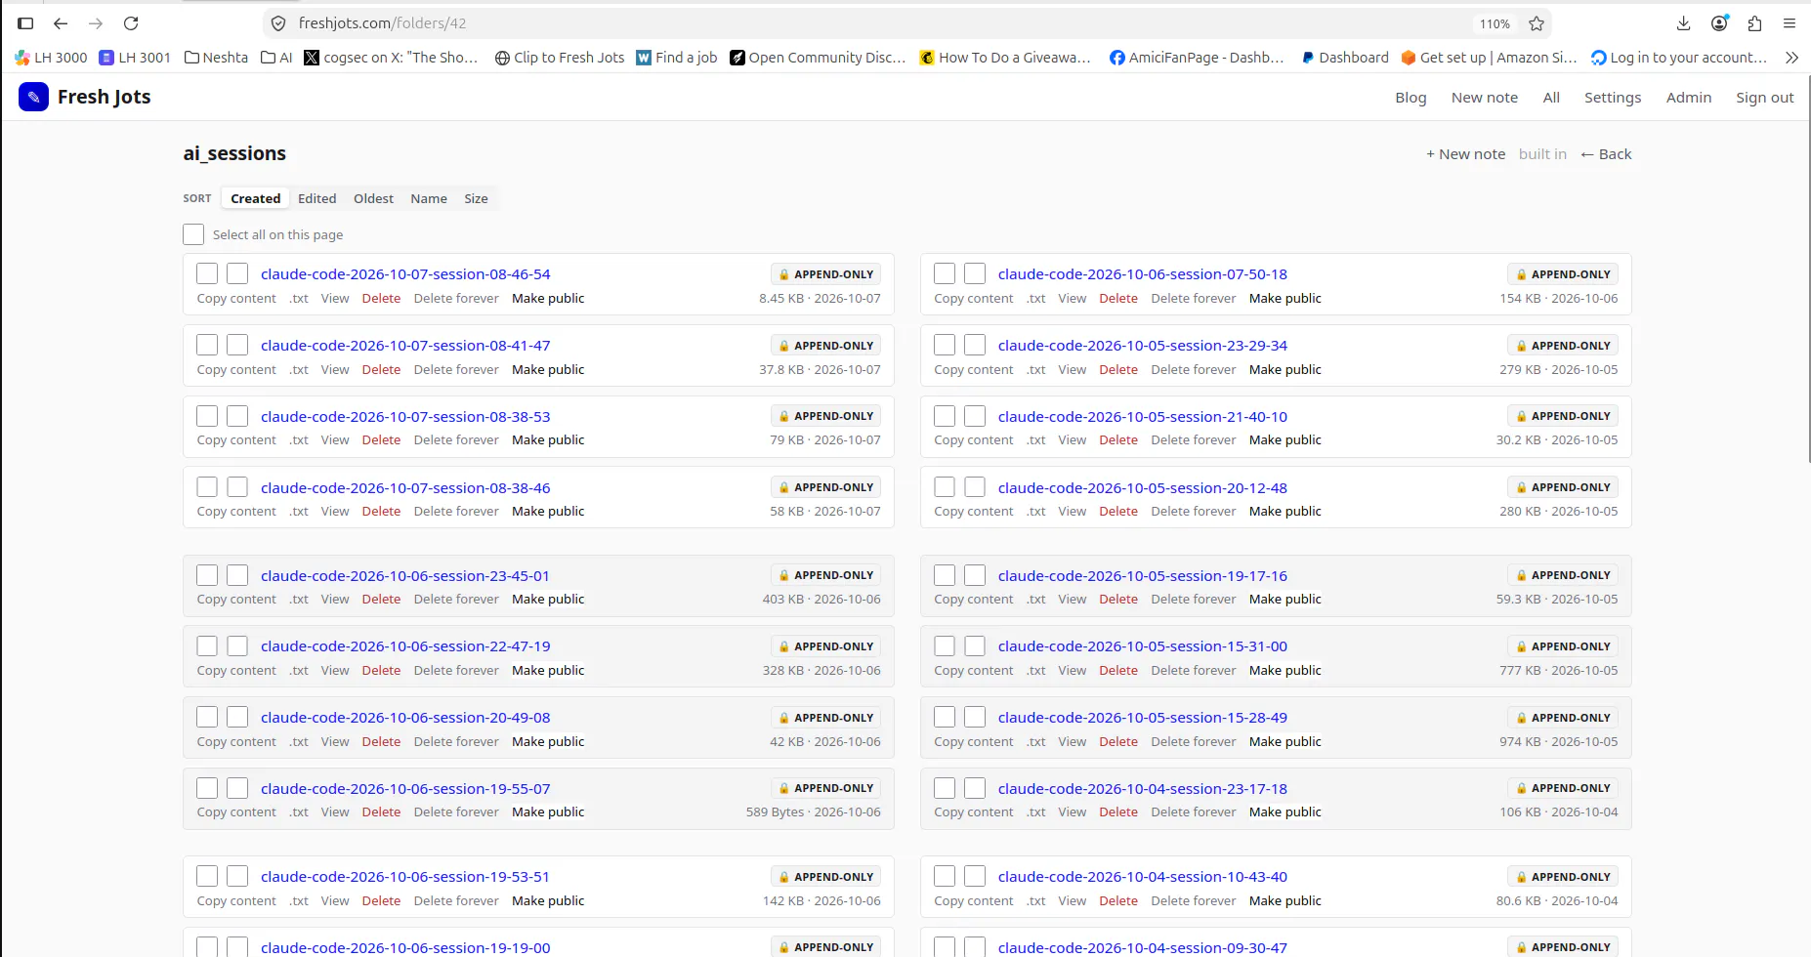Viewport: 1811px width, 957px height.
Task: Tick second checkbox of session-15-31-00 note
Action: click(975, 646)
